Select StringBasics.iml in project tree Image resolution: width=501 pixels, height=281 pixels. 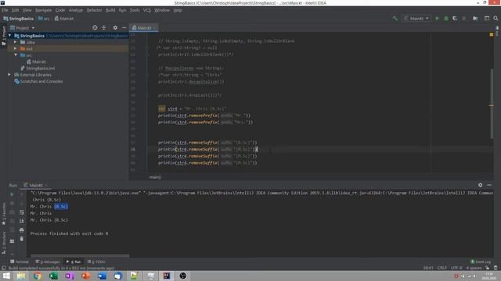[38, 68]
